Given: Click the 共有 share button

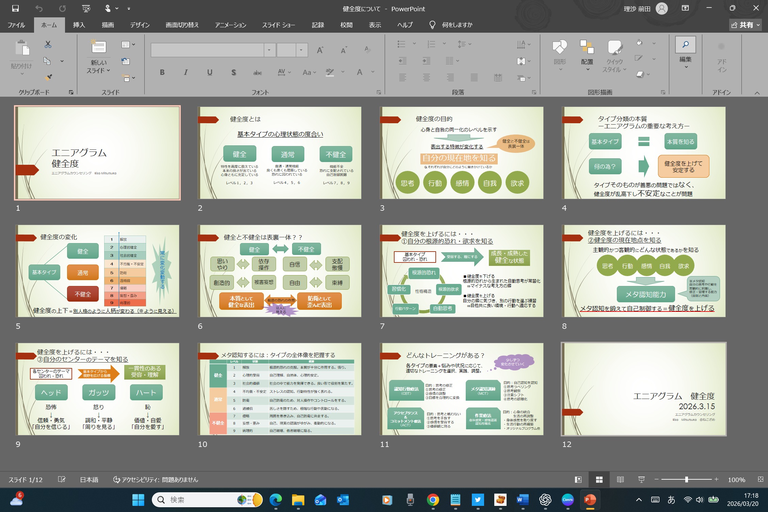Looking at the screenshot, I should [x=745, y=25].
